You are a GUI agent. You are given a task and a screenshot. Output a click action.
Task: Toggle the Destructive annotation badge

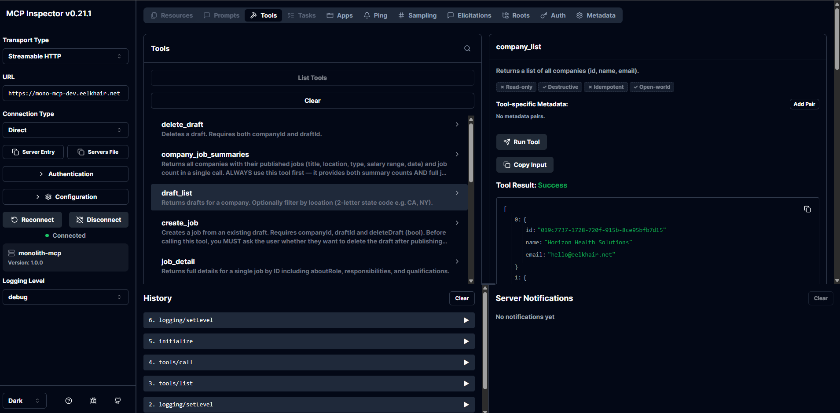point(560,87)
